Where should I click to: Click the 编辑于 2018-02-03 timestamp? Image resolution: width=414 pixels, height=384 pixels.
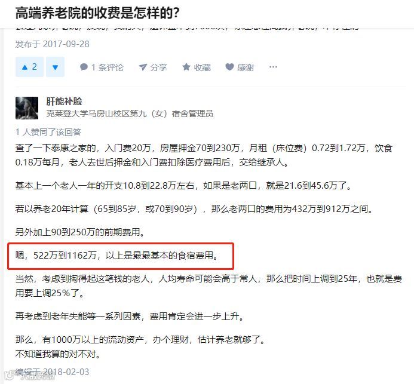click(53, 372)
